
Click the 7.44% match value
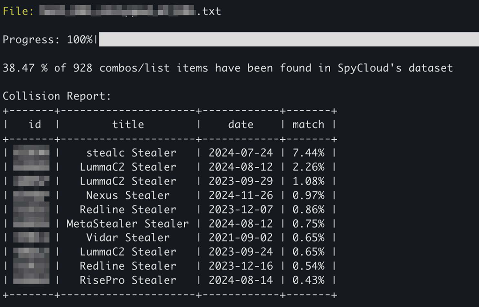pyautogui.click(x=308, y=153)
